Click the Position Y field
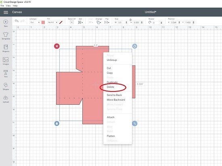This screenshot has width=222, height=166. [x=188, y=23]
